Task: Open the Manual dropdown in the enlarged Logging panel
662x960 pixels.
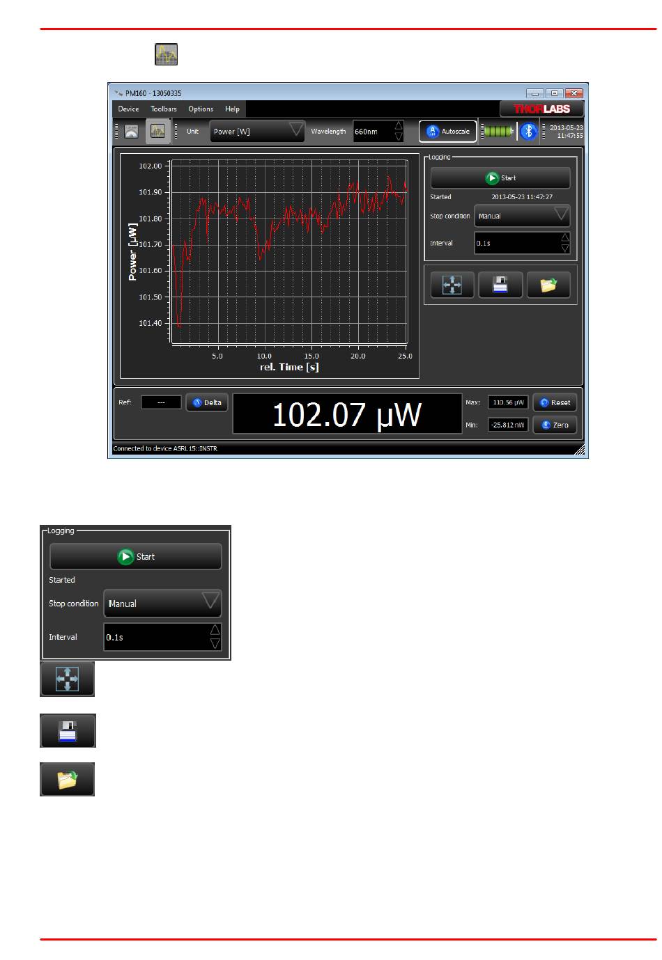Action: (x=163, y=604)
